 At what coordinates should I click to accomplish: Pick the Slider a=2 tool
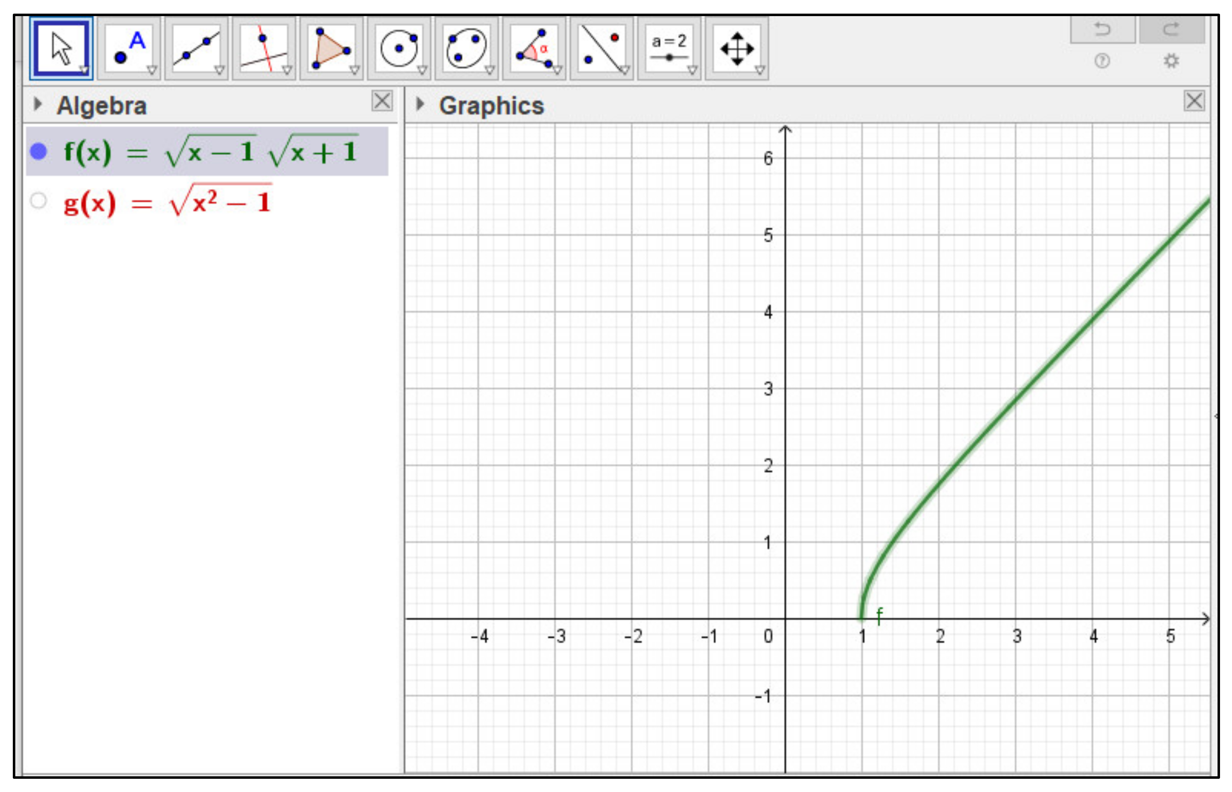tap(668, 49)
